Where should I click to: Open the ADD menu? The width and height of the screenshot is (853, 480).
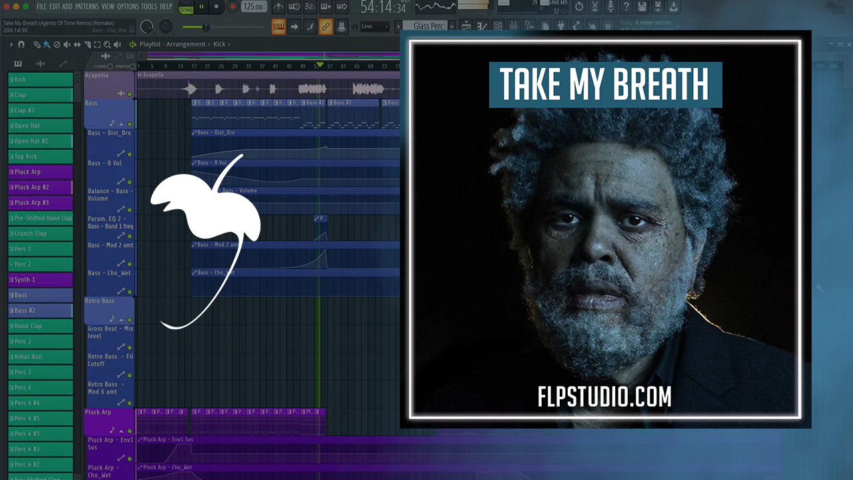tap(67, 7)
